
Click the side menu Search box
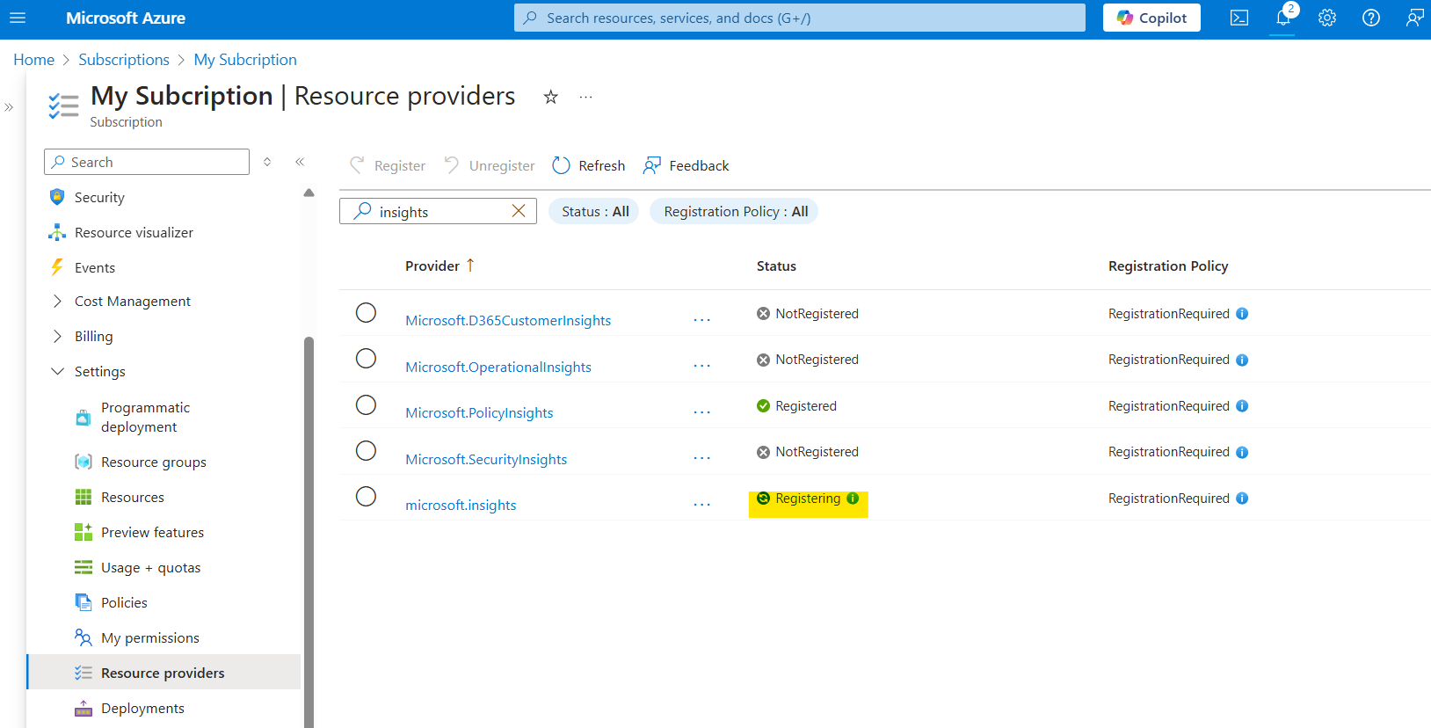[x=147, y=162]
